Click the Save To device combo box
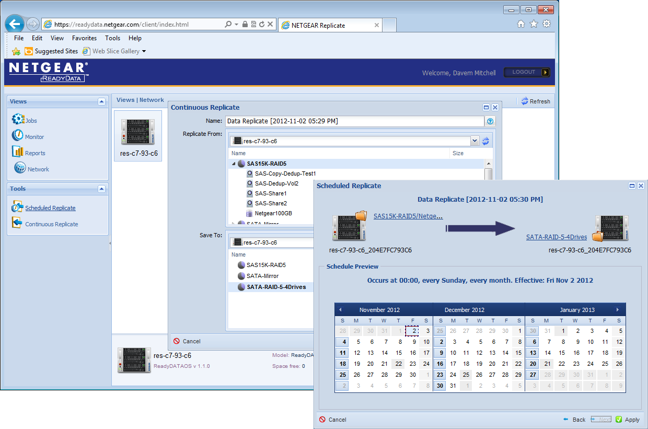 tap(272, 242)
